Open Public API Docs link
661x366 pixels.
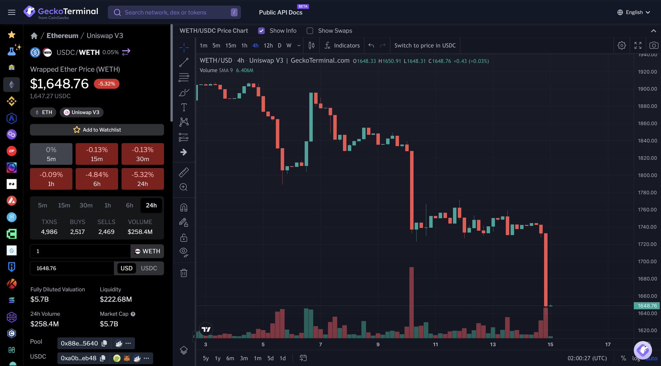click(x=280, y=12)
